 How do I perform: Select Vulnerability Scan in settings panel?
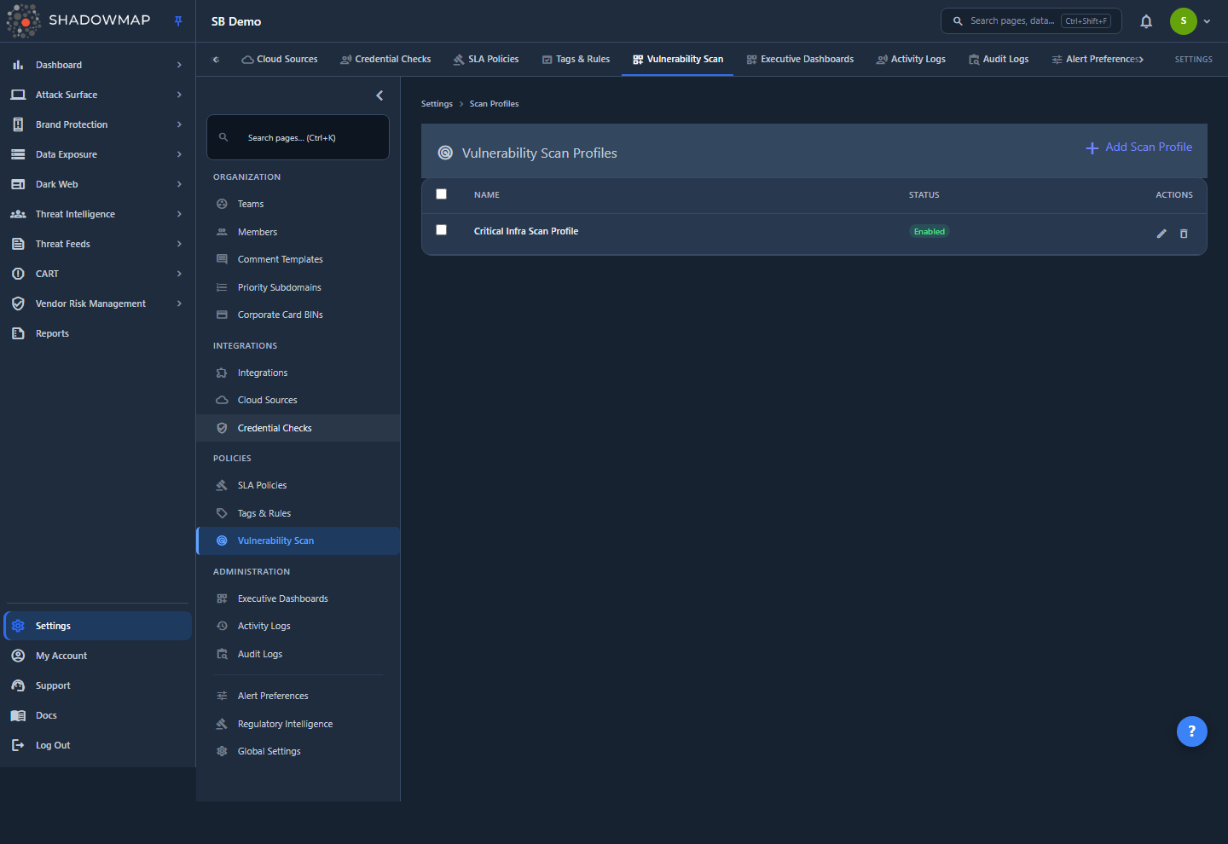tap(298, 541)
